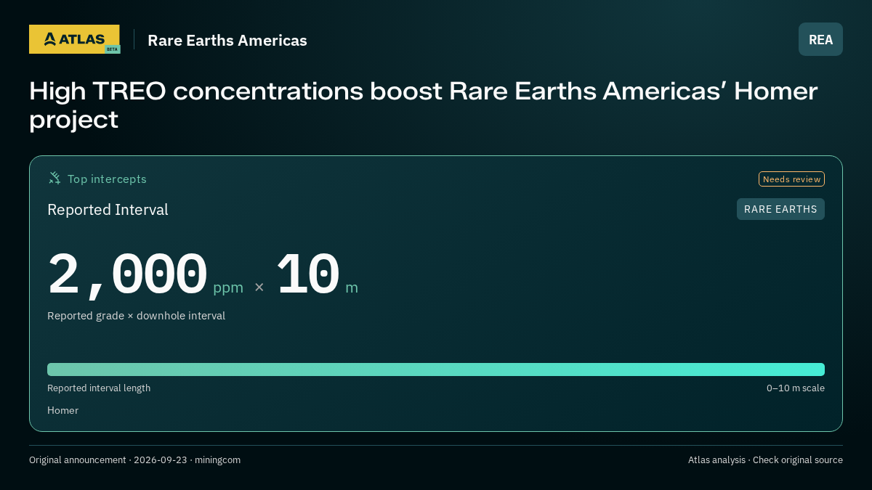Click the REA ticker badge

(820, 39)
